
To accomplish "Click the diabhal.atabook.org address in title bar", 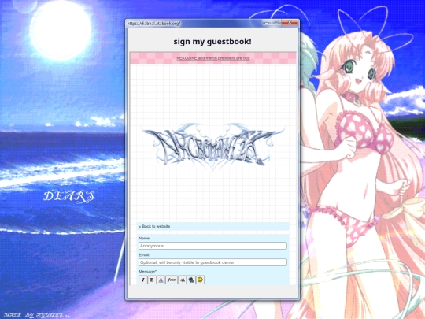I will pos(153,24).
